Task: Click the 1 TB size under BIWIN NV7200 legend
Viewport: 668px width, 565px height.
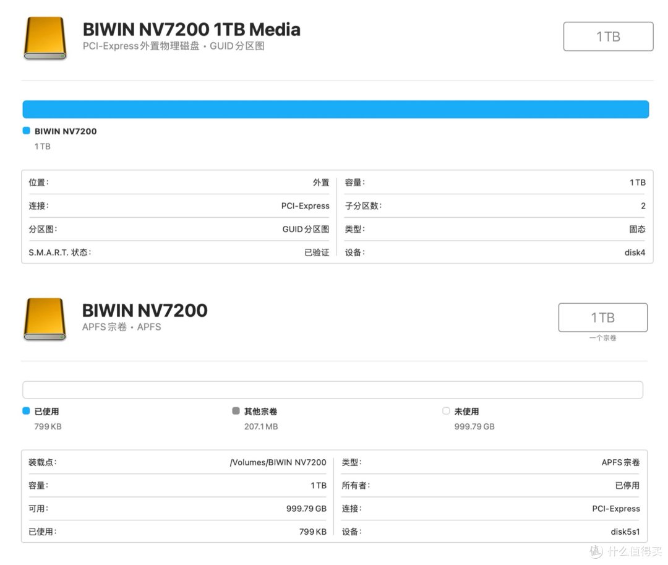Action: (42, 147)
